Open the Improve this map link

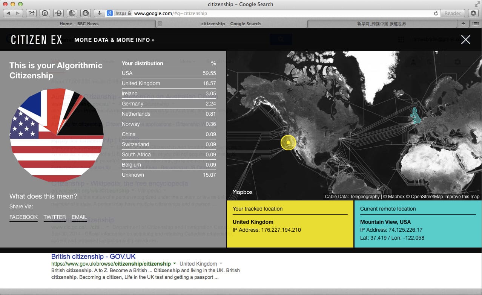462,197
